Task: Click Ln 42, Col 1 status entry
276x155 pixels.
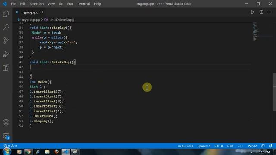Action: click(x=185, y=146)
